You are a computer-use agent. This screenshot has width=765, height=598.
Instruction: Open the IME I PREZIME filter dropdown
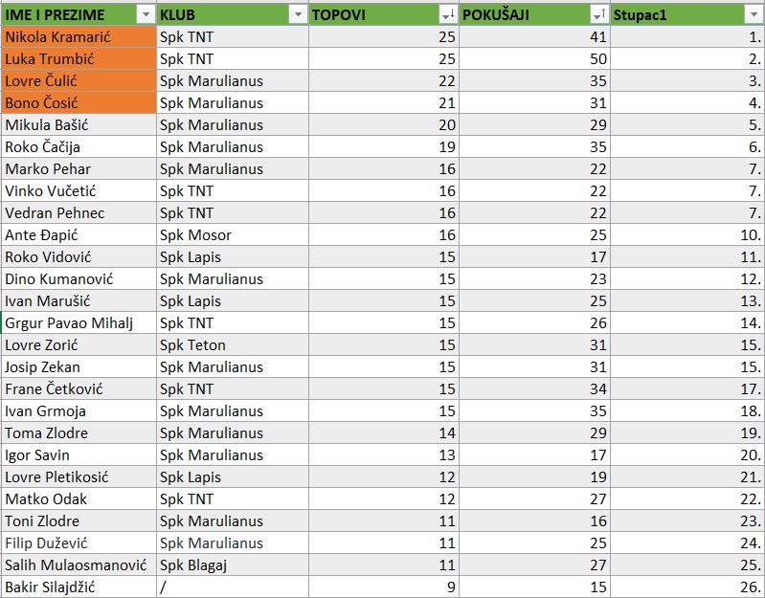(x=145, y=14)
